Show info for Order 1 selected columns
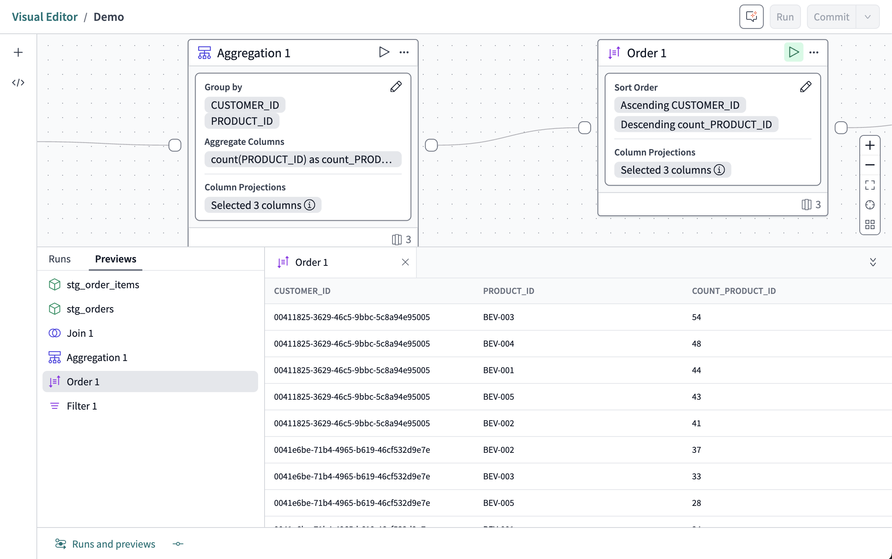Screen dimensions: 892x559 (x=719, y=170)
